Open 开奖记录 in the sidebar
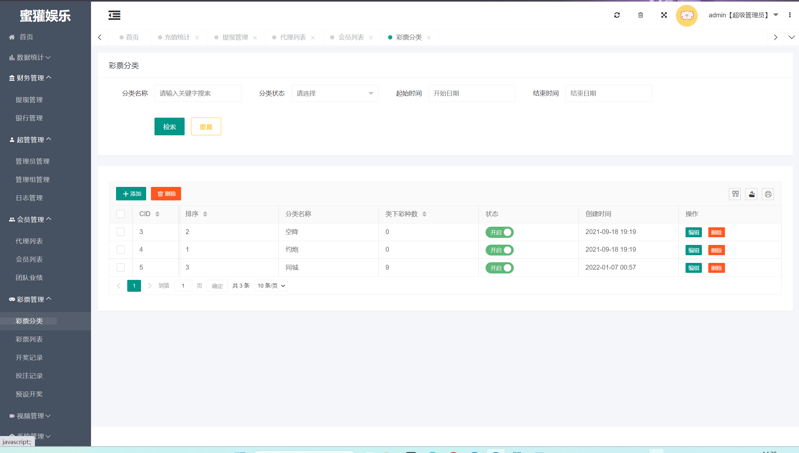This screenshot has height=453, width=799. [x=29, y=357]
